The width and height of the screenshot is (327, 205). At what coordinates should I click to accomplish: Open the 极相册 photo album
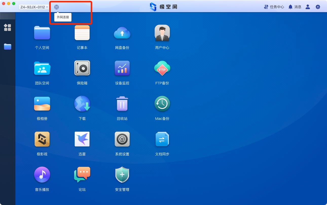pos(42,104)
